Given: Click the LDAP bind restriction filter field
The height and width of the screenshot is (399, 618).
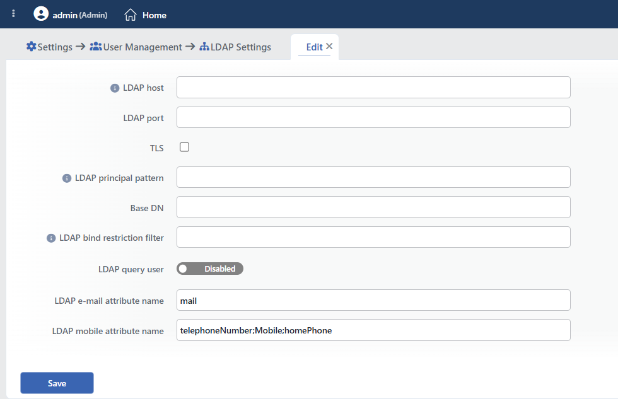Looking at the screenshot, I should coord(373,237).
